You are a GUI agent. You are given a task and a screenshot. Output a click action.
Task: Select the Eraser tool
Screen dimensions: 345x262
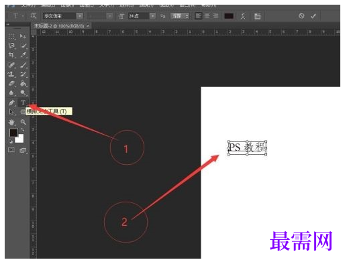coord(11,84)
